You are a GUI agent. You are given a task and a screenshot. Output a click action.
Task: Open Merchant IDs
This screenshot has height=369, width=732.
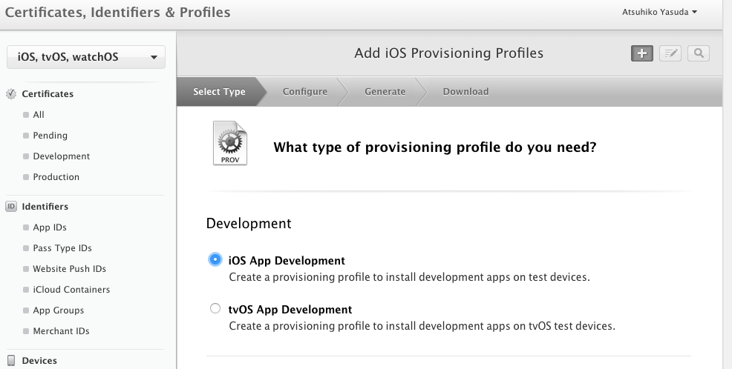tap(61, 331)
